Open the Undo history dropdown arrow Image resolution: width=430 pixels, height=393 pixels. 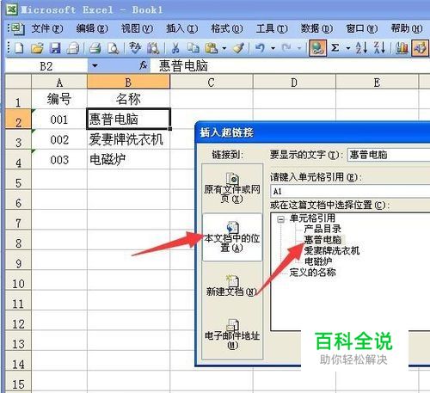point(273,48)
